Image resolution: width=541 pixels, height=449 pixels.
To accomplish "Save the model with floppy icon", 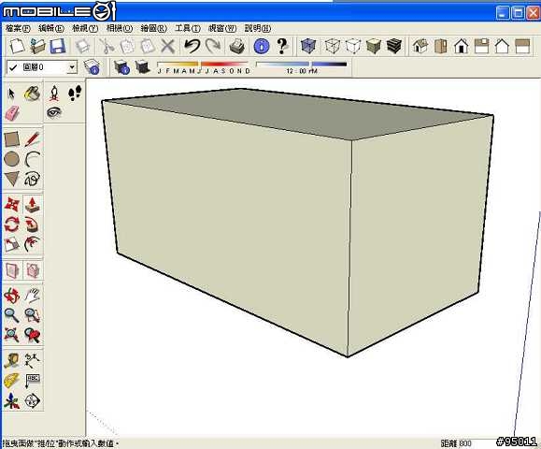I will coord(58,46).
